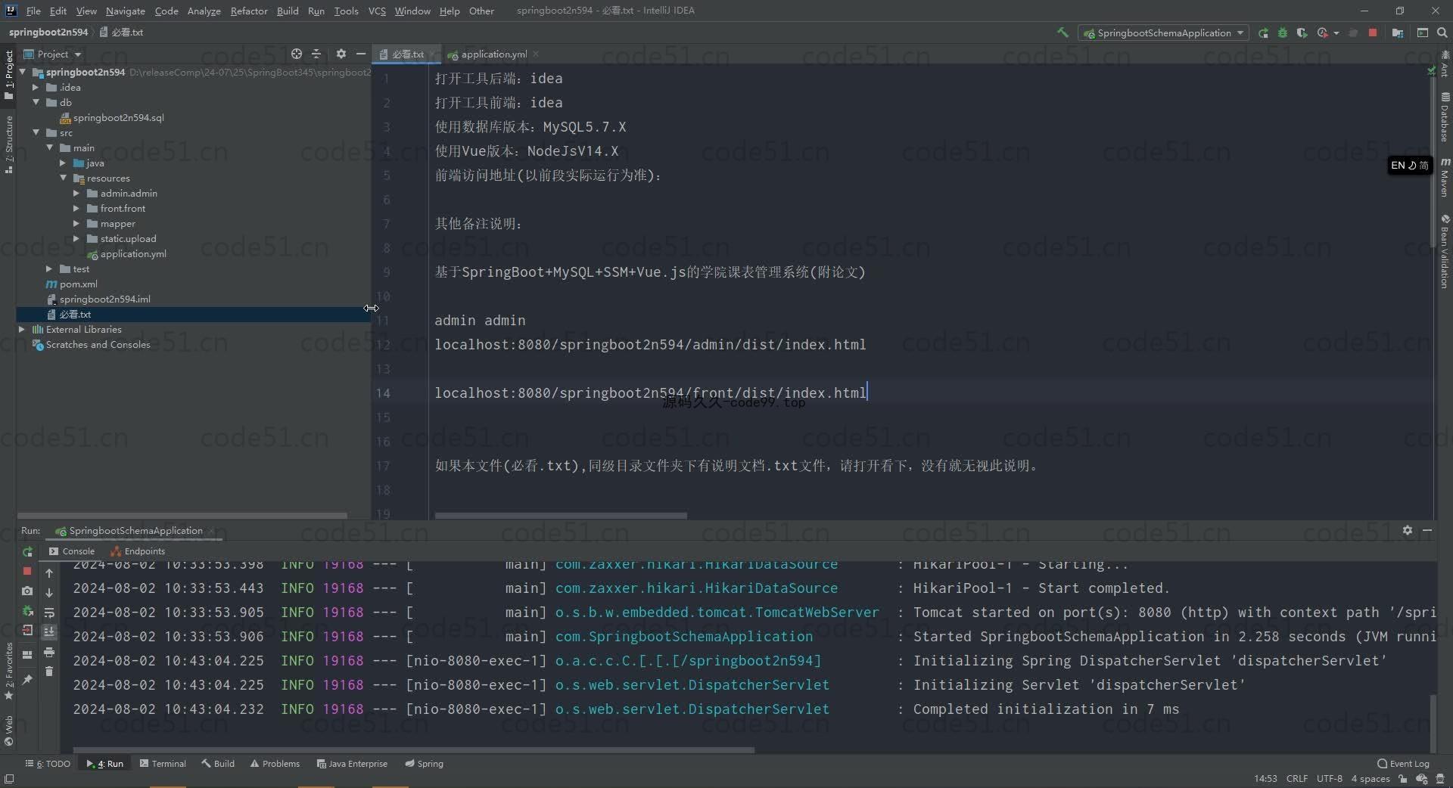Open the Java Enterprise tool window
Screen dimensions: 1453x788
(x=352, y=763)
